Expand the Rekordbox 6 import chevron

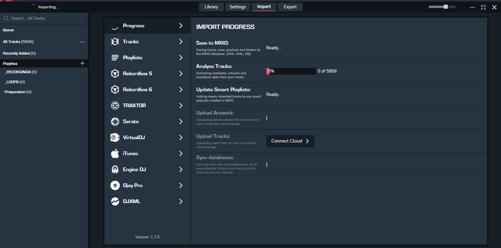[x=181, y=90]
